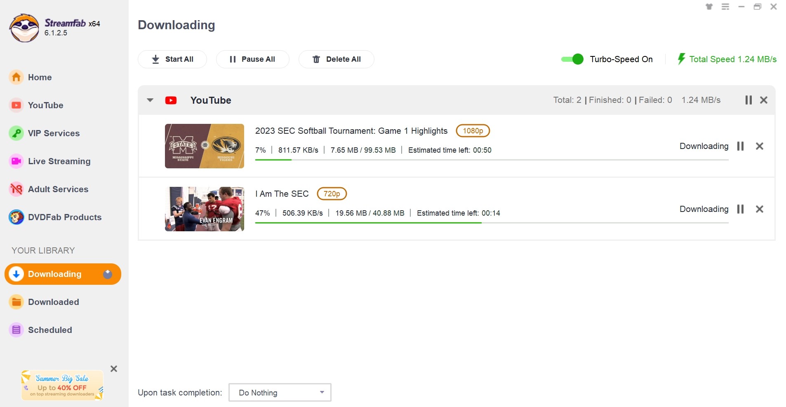Click the 1080p quality badge
Screen dimensions: 786x407
[x=473, y=131]
